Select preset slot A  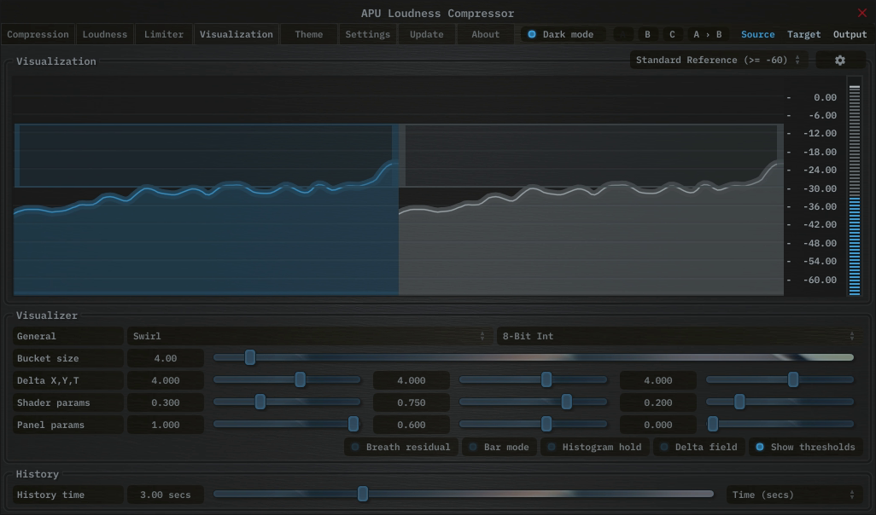click(x=623, y=35)
